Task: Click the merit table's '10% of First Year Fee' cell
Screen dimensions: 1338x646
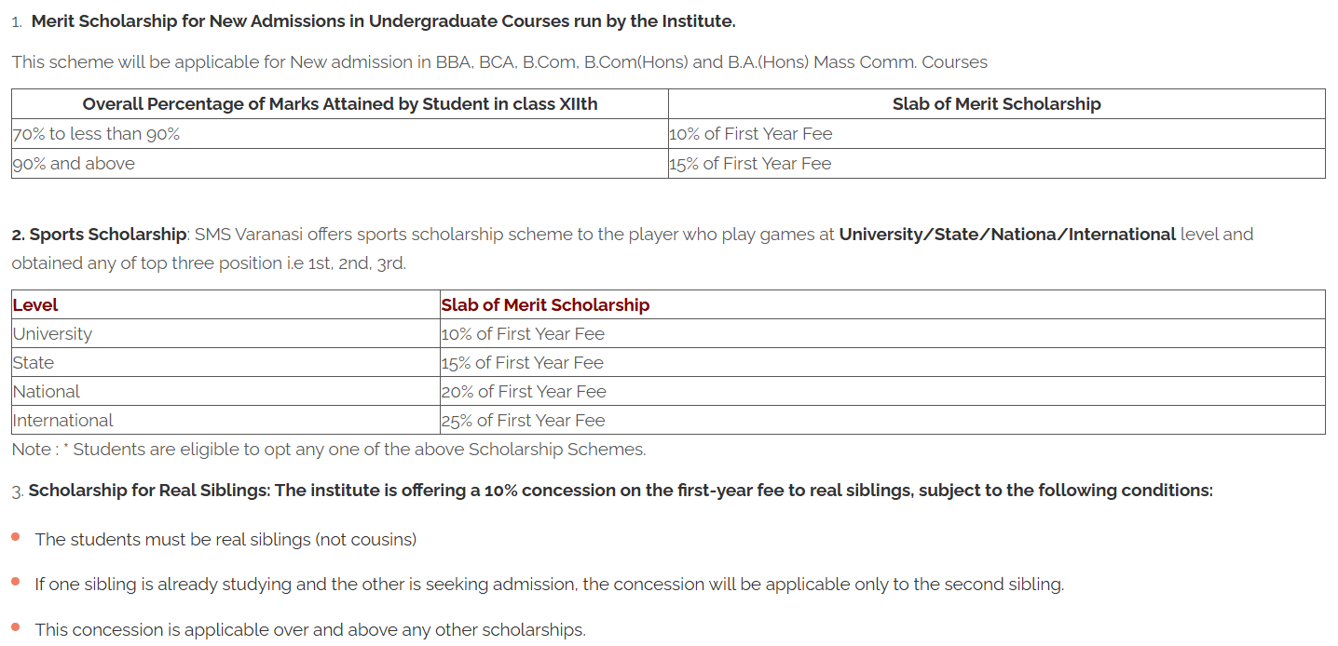Action: pyautogui.click(x=750, y=134)
